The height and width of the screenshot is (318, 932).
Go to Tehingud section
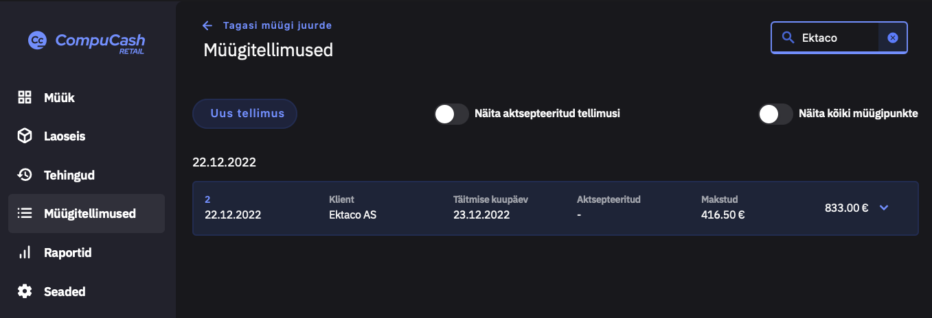[69, 175]
